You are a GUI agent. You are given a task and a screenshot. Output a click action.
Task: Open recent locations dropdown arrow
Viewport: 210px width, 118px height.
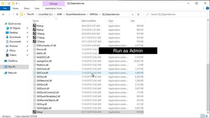click(13, 14)
